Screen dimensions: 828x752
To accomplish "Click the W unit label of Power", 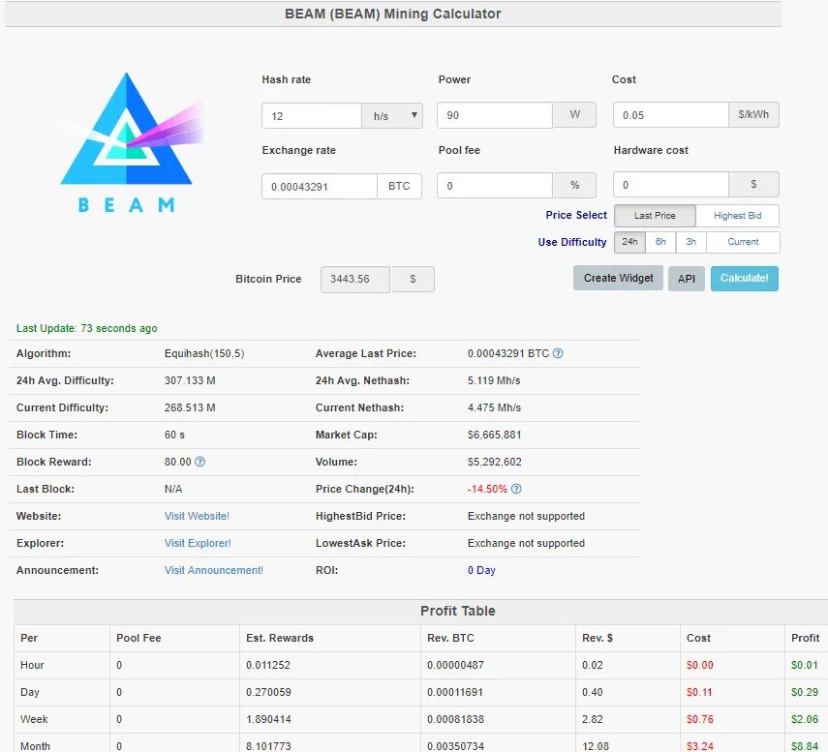I will click(574, 114).
